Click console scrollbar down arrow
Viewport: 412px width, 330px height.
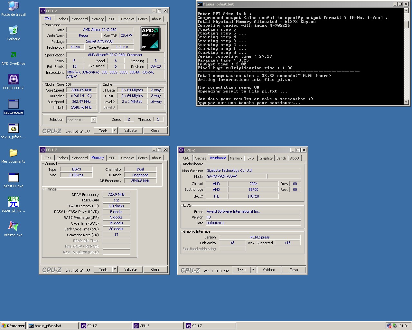[x=406, y=102]
